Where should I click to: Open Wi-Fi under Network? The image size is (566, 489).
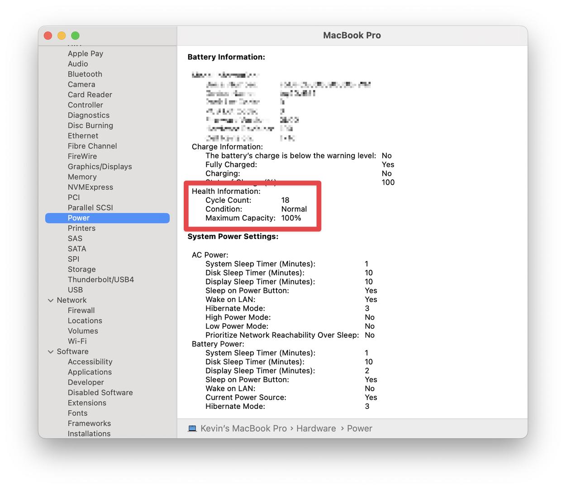[77, 341]
